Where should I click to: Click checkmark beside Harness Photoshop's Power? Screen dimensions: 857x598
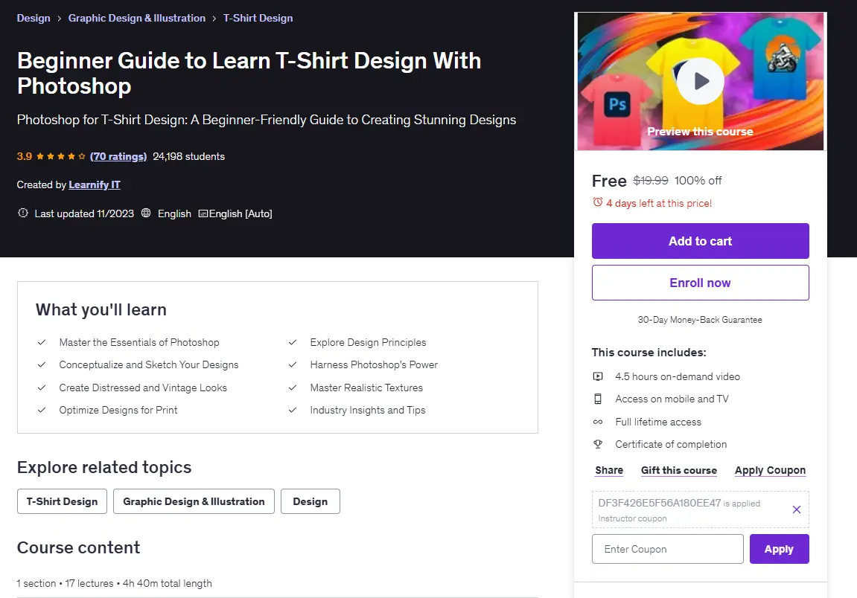tap(293, 364)
